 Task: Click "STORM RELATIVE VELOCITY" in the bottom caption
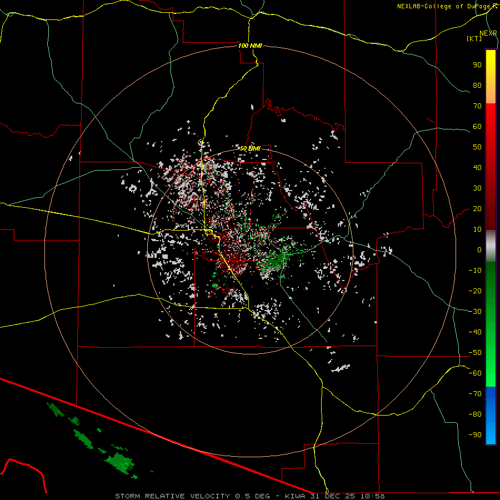[x=173, y=496]
